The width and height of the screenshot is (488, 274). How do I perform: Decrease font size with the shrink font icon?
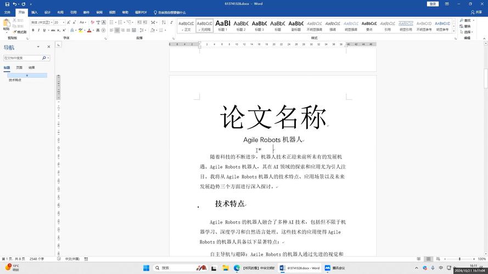(75, 22)
